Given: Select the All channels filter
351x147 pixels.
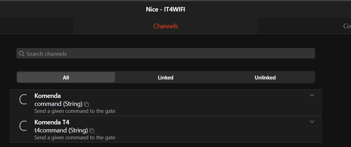Looking at the screenshot, I should point(66,77).
